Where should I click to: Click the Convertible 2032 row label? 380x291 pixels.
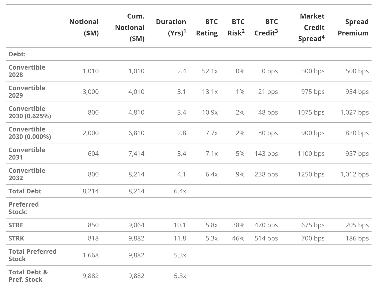(27, 174)
